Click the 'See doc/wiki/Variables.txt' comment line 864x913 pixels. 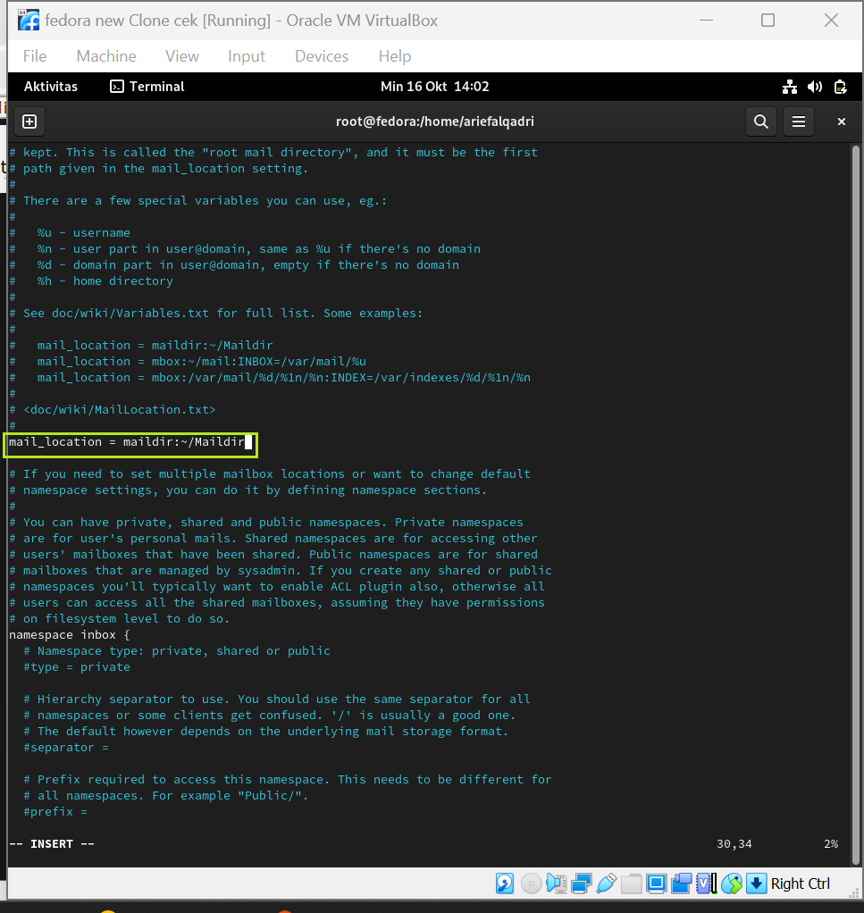click(x=216, y=313)
